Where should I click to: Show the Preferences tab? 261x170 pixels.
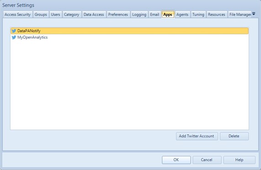[118, 15]
